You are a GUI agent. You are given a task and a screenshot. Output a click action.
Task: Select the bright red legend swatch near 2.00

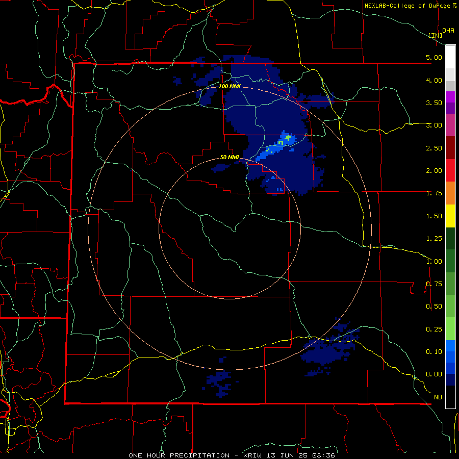point(450,170)
